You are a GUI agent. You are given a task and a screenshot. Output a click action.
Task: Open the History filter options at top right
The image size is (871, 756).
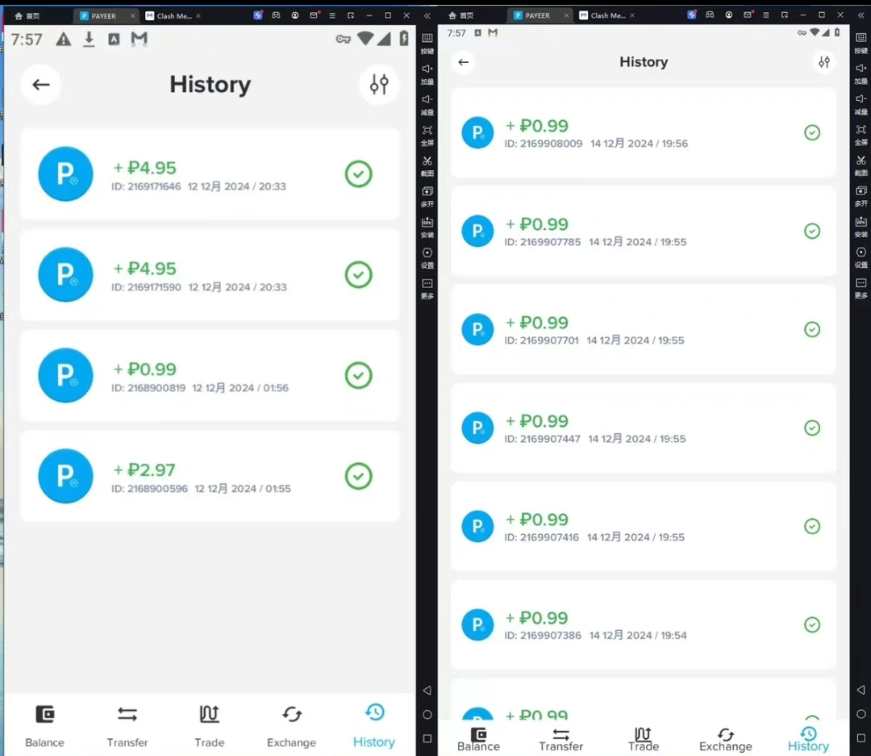click(x=379, y=85)
